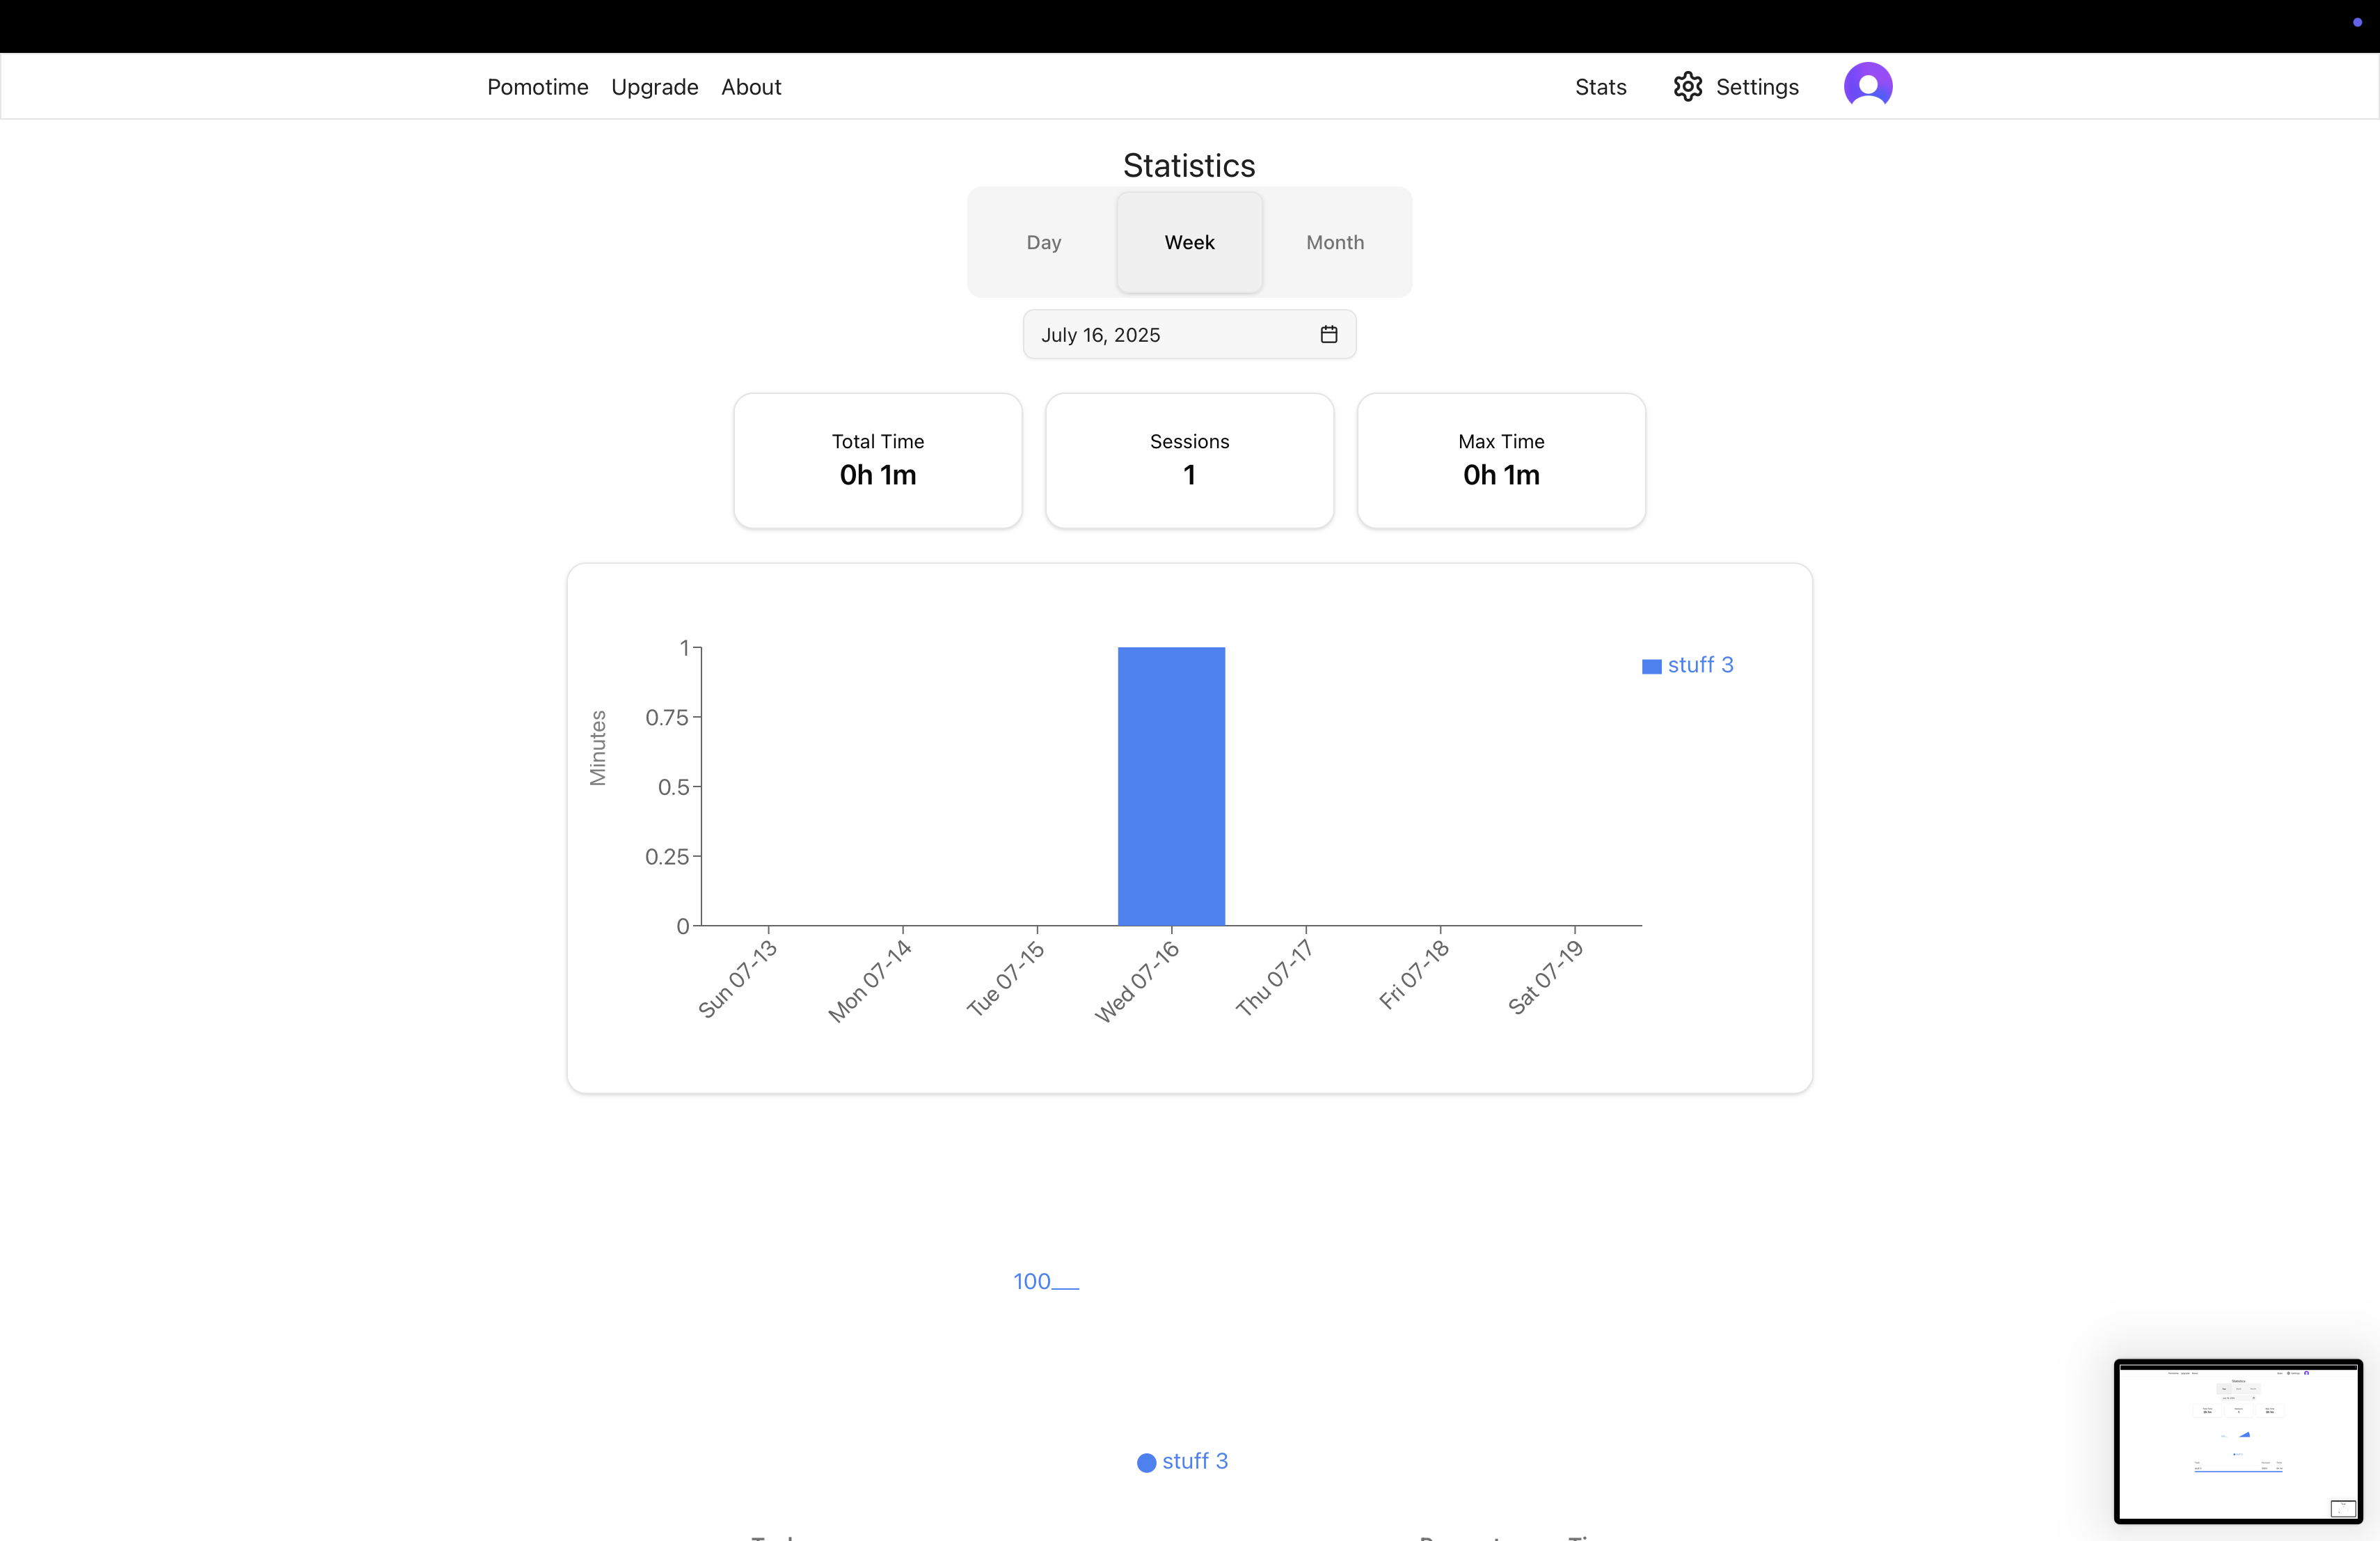Click the blue Wed 07-16 bar
The width and height of the screenshot is (2380, 1541).
[1171, 786]
